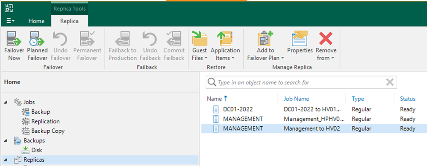Open the main hamburger menu dropdown

pyautogui.click(x=11, y=21)
